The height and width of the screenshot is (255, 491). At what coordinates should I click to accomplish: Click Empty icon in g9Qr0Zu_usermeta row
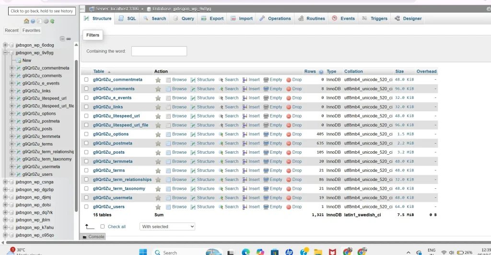pos(266,198)
